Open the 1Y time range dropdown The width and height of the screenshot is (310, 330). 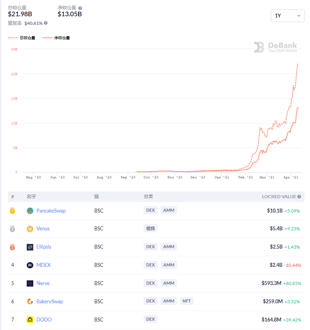(x=288, y=16)
